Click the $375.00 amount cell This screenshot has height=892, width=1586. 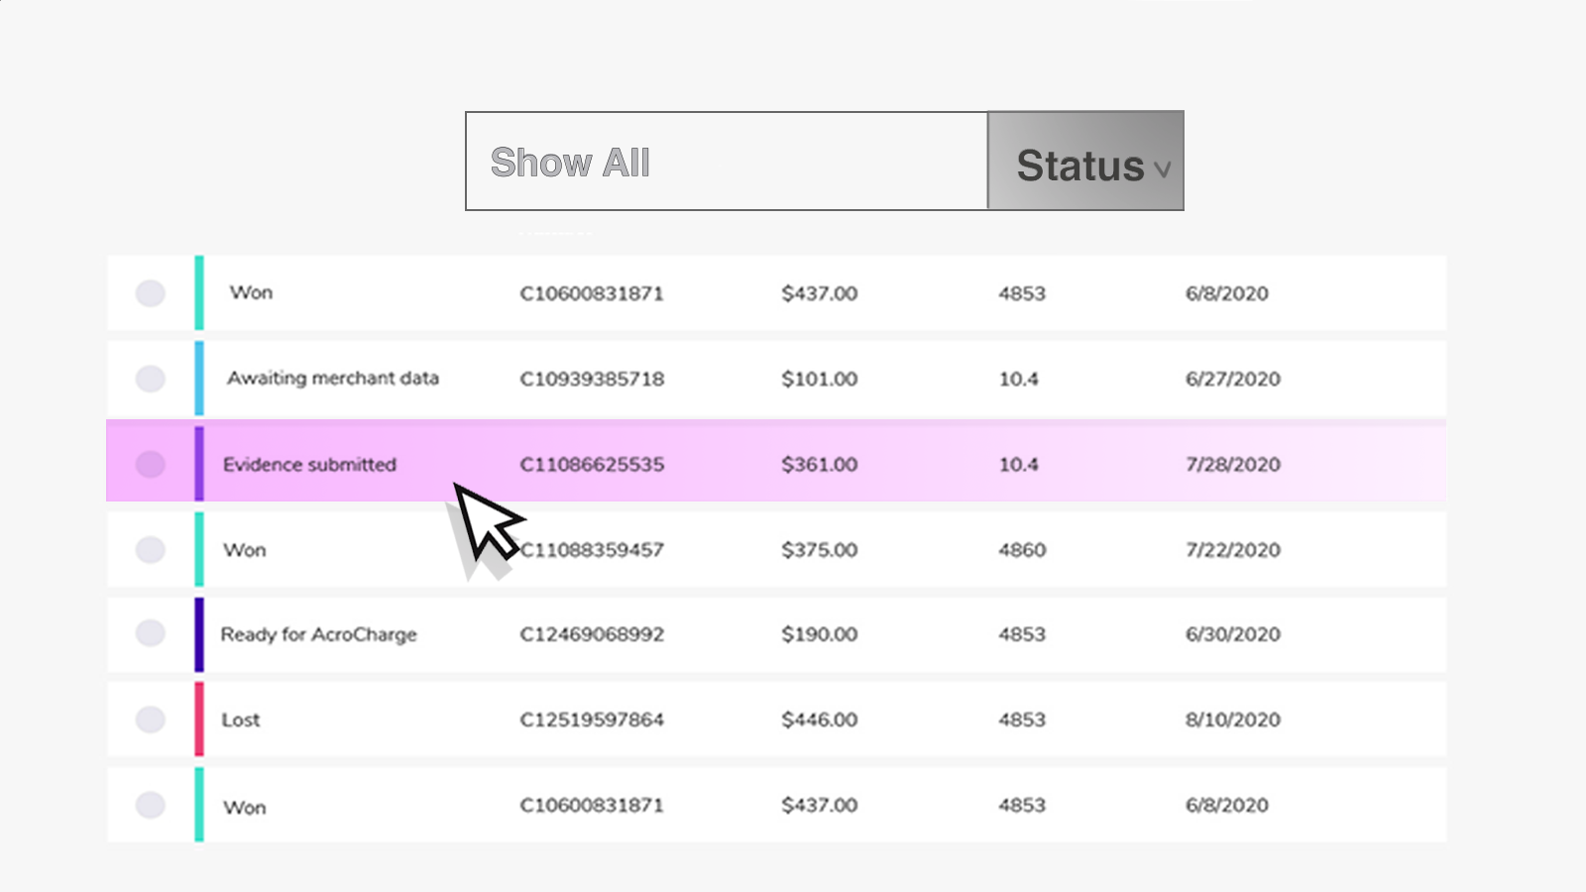(x=819, y=550)
